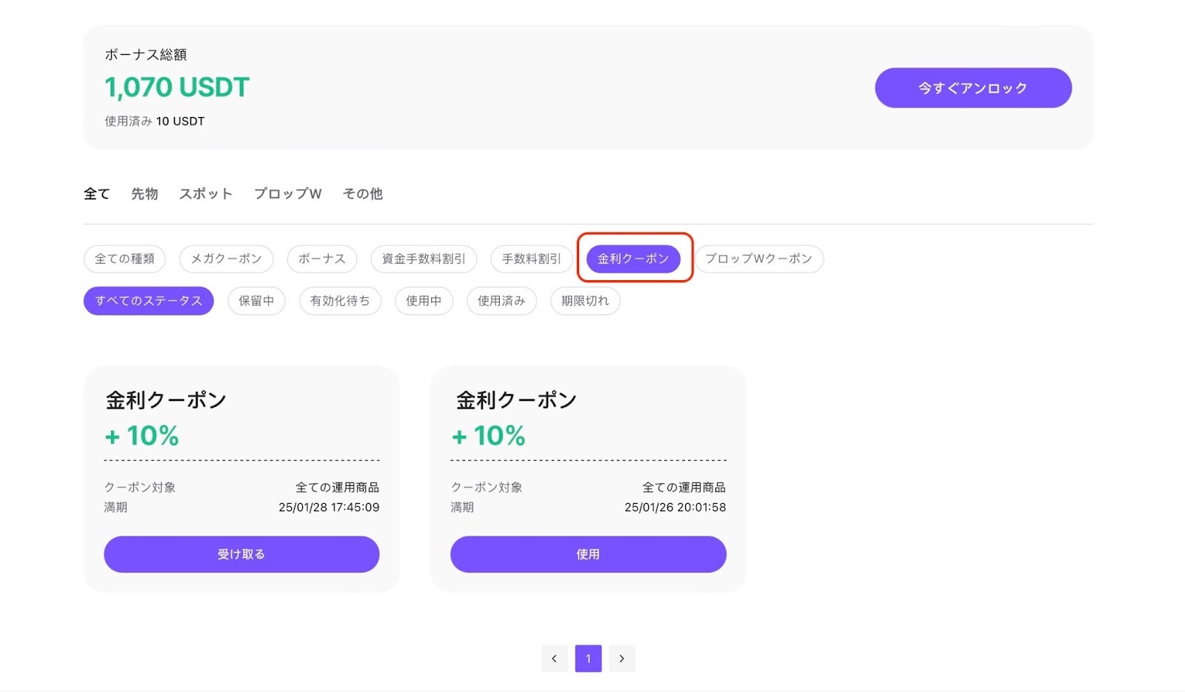Toggle the 金利クーポン filter chip

(x=633, y=259)
